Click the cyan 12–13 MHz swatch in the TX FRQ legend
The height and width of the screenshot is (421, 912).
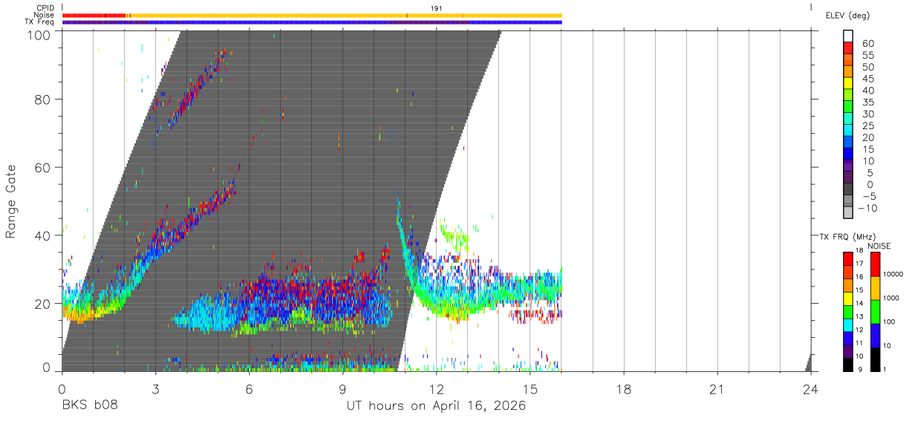848,324
